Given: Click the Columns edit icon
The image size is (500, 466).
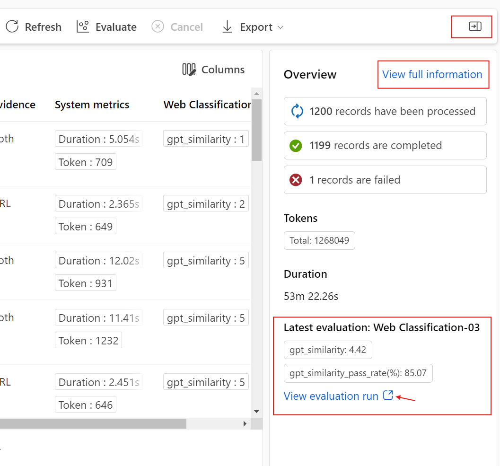Looking at the screenshot, I should (189, 70).
